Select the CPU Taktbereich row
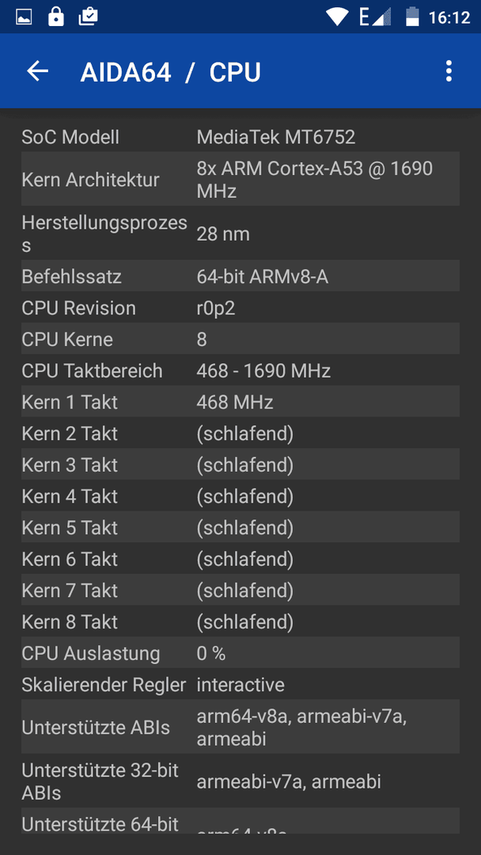The image size is (481, 855). (x=240, y=370)
